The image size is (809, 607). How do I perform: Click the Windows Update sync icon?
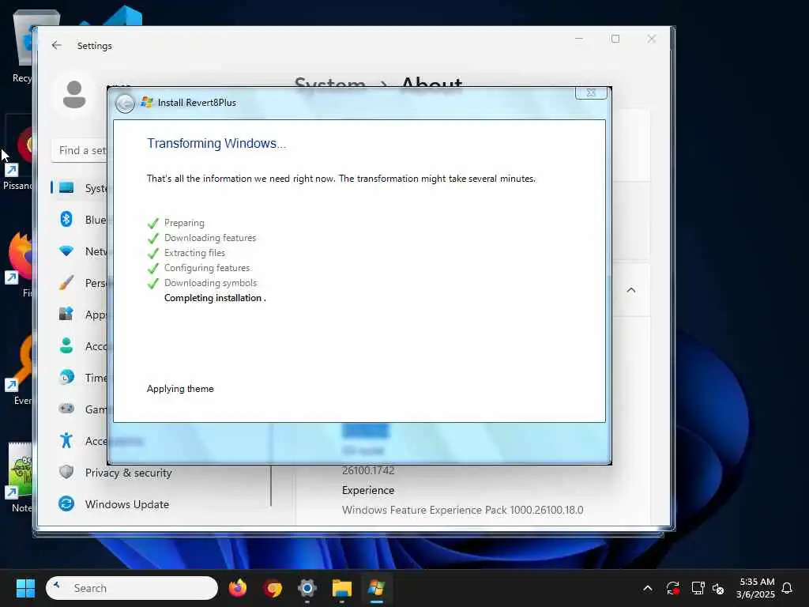coord(66,503)
